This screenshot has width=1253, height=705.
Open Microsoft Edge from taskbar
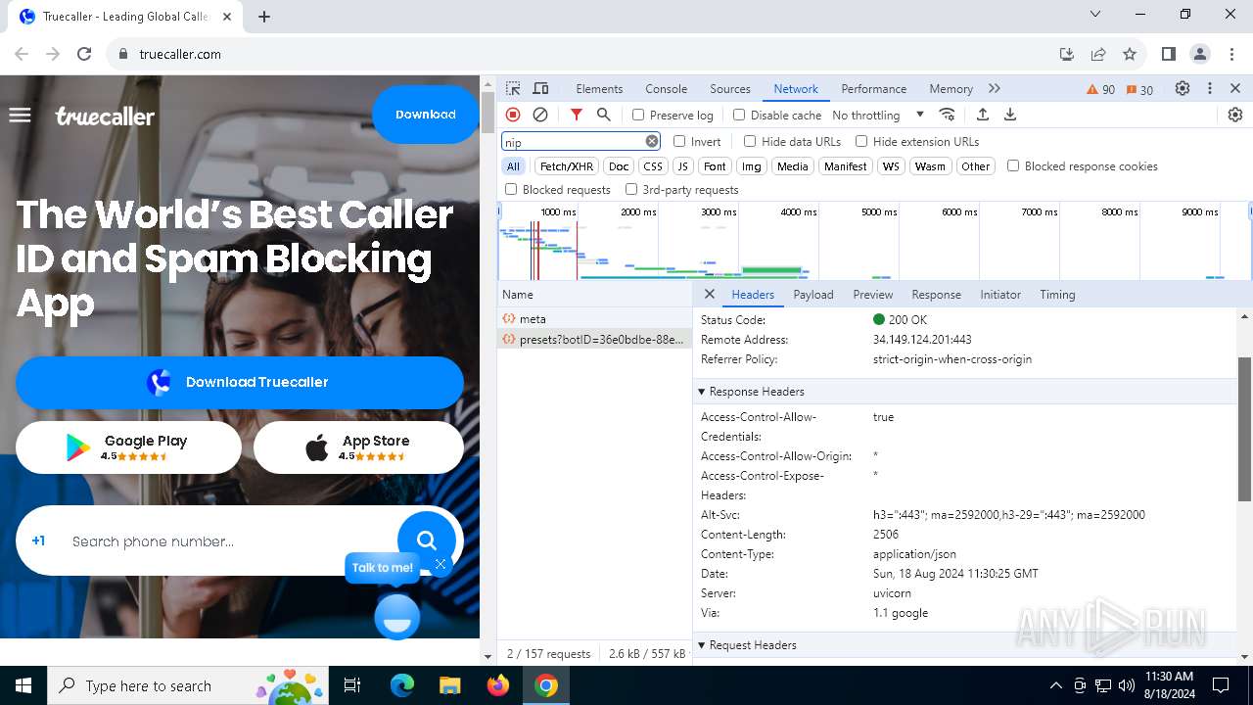402,685
